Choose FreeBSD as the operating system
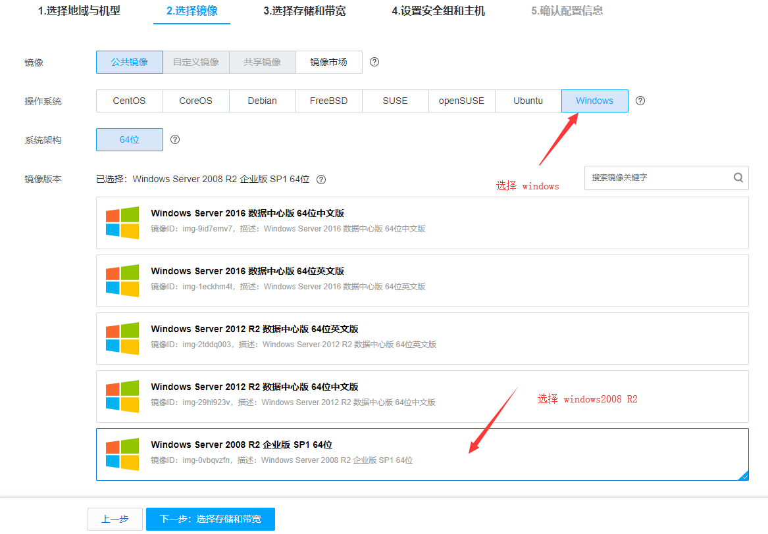This screenshot has width=768, height=534. [x=328, y=101]
